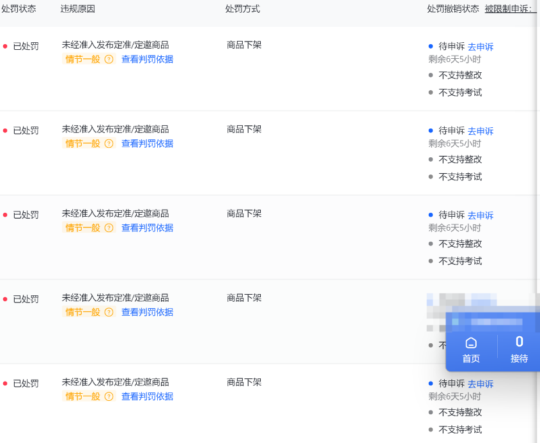The height and width of the screenshot is (443, 540).
Task: Open 查看判罚依据 in the first row
Action: click(x=147, y=59)
